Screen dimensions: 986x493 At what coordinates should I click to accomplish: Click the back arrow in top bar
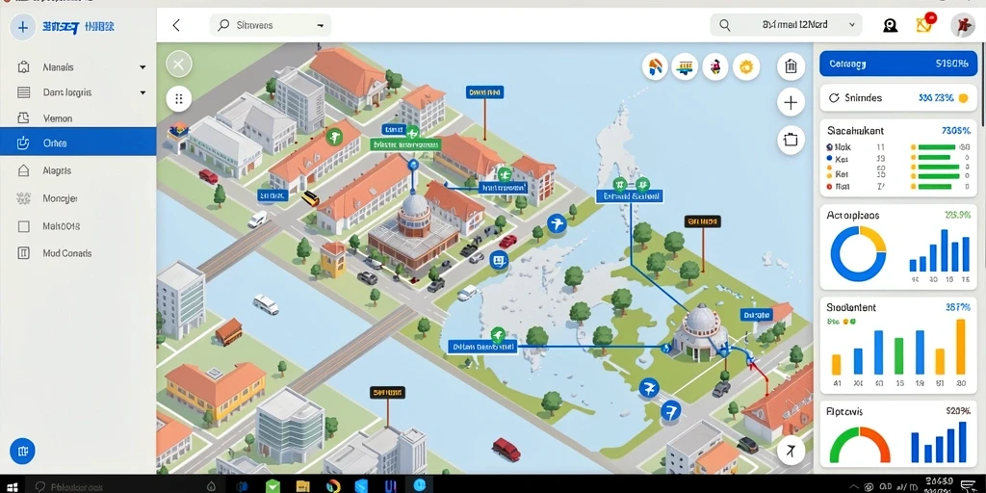tap(177, 25)
